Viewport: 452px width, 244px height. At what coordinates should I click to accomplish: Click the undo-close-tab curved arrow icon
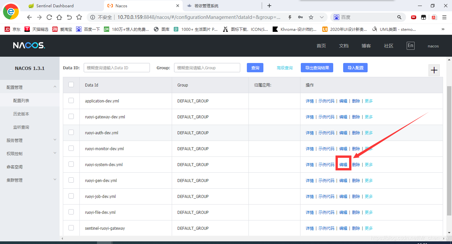pos(69,17)
